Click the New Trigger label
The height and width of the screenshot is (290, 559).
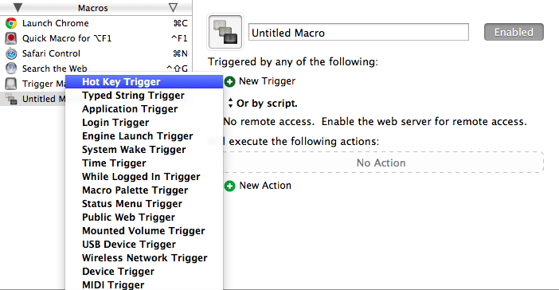pos(267,81)
